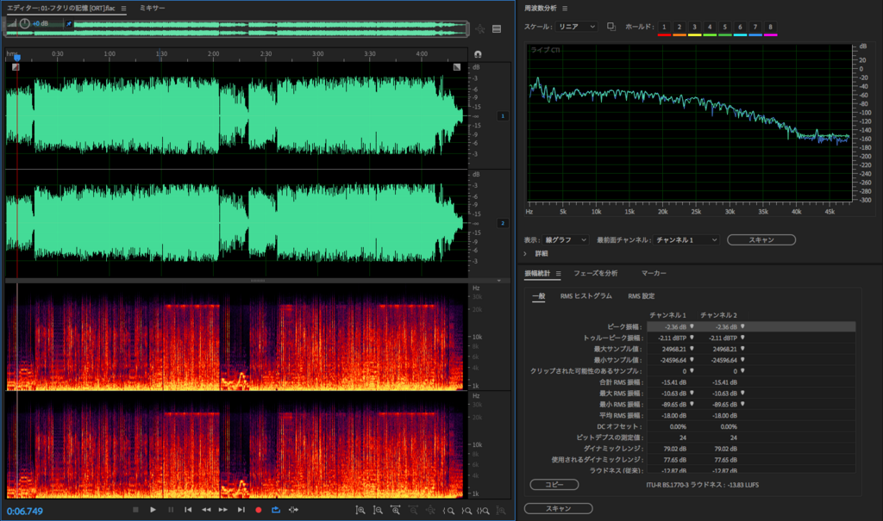Screen dimensions: 883x521
Task: Click zoom in amplitude icon
Action: pos(360,511)
